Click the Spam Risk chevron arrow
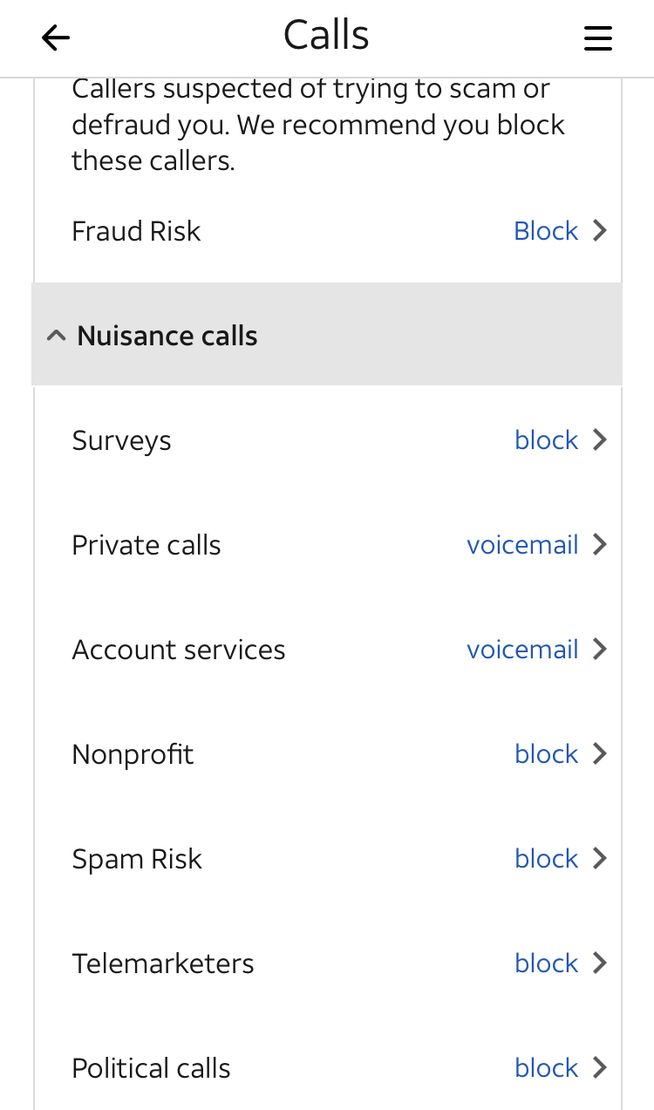This screenshot has width=654, height=1110. (600, 859)
